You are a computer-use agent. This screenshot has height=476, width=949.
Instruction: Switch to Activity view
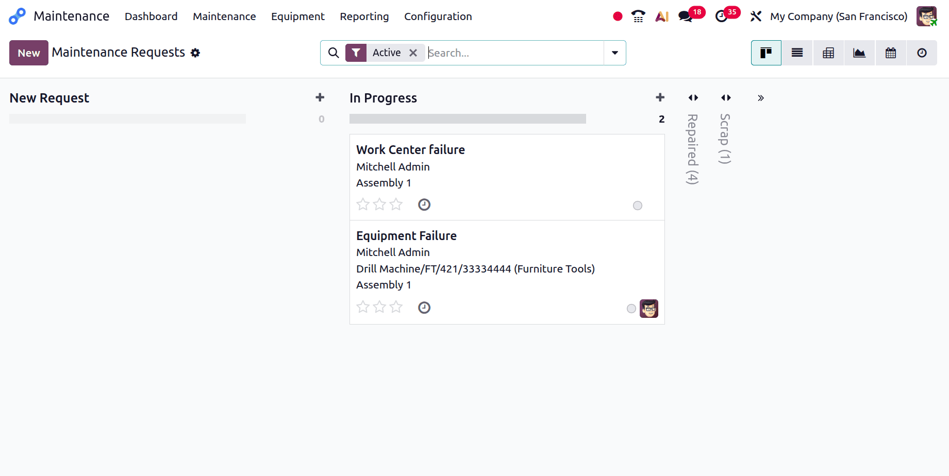tap(922, 53)
